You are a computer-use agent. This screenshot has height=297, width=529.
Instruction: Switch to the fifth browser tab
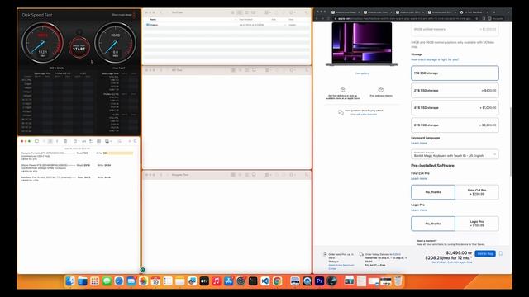[x=473, y=12]
